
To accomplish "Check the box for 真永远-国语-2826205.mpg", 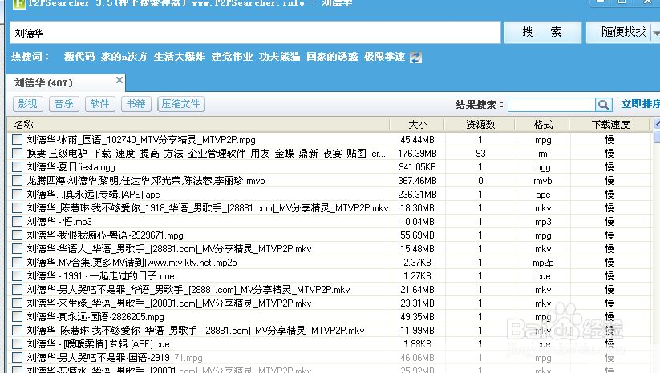I will [x=18, y=317].
